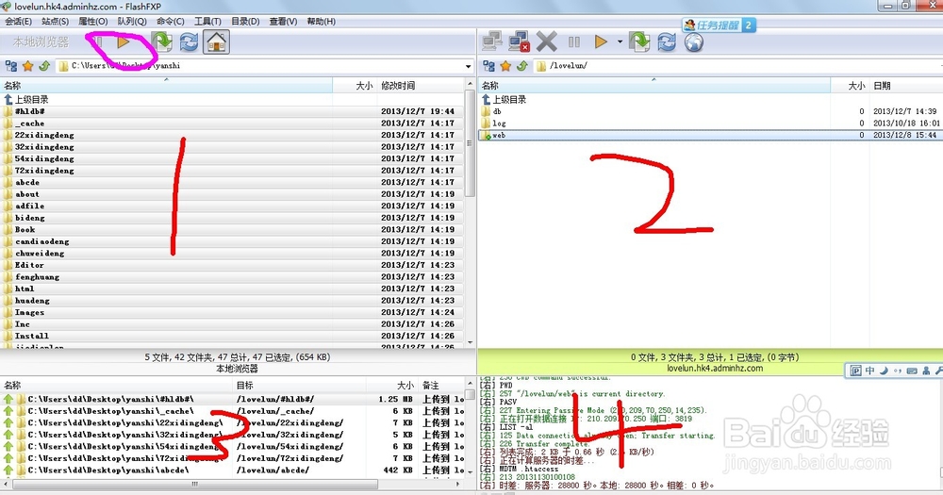Sort local list by 修改时间 column
The image size is (943, 495).
pos(421,86)
